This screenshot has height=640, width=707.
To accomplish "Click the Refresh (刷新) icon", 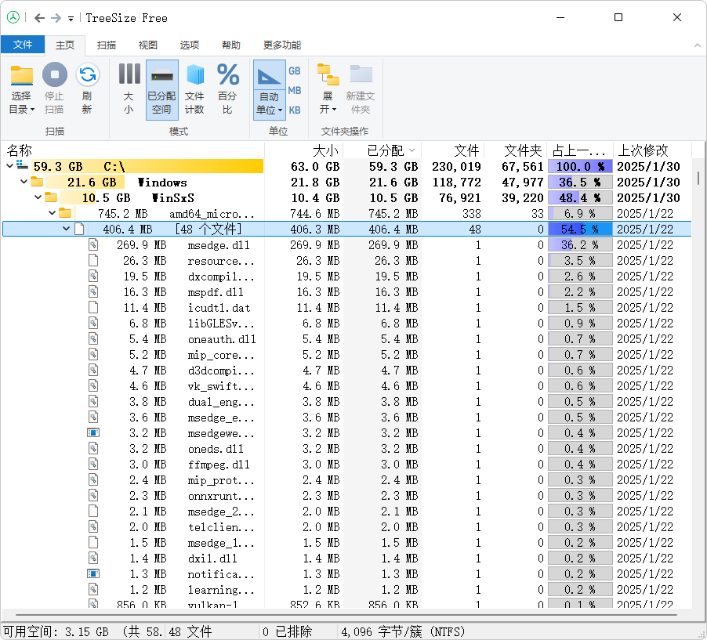I will click(x=87, y=74).
